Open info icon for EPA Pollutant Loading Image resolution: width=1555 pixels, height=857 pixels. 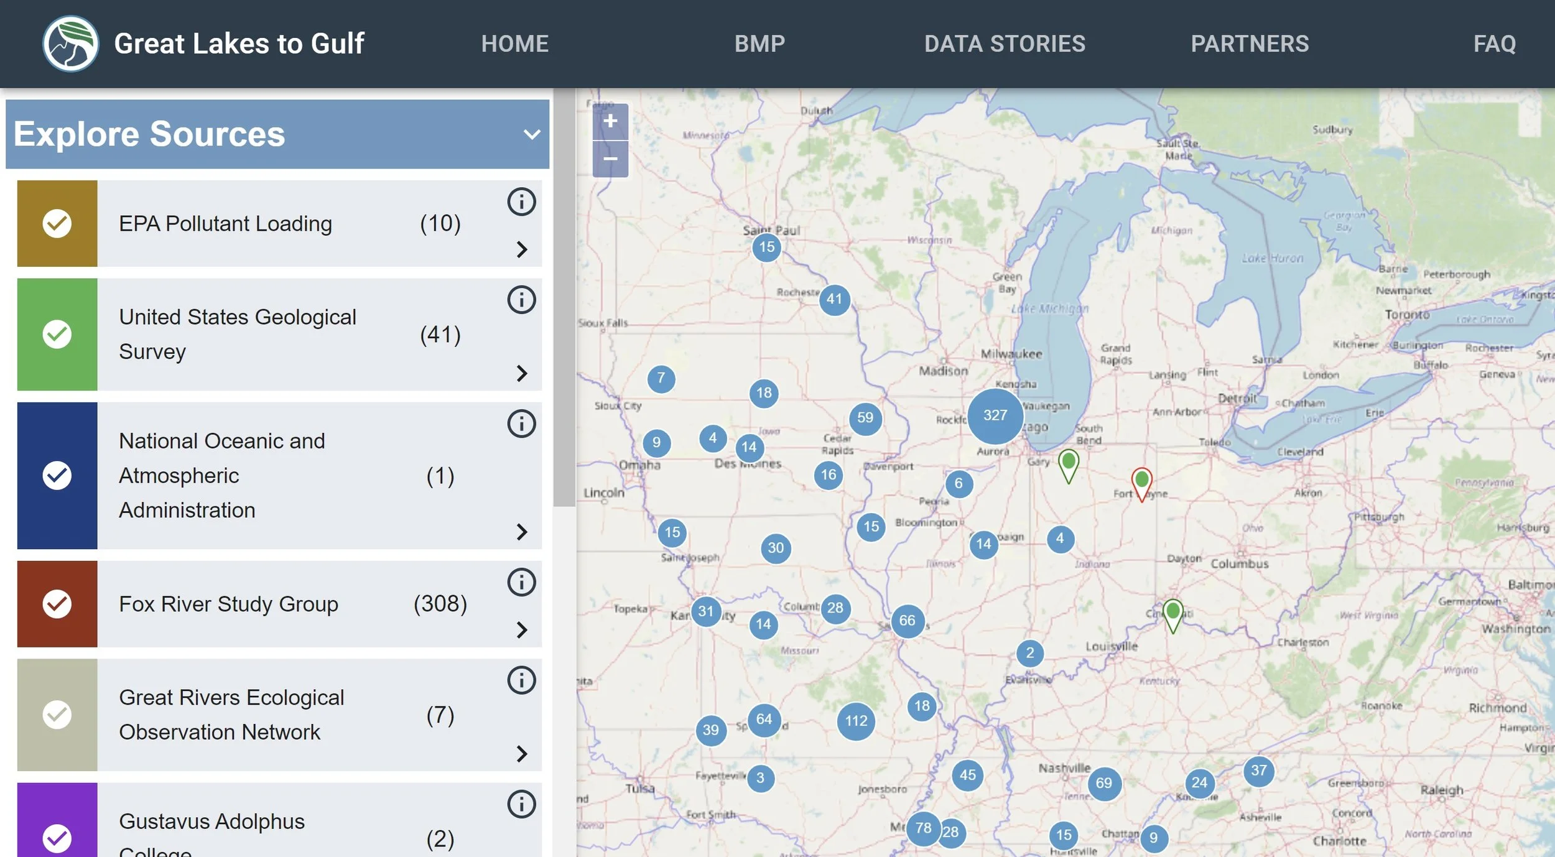[x=521, y=202]
